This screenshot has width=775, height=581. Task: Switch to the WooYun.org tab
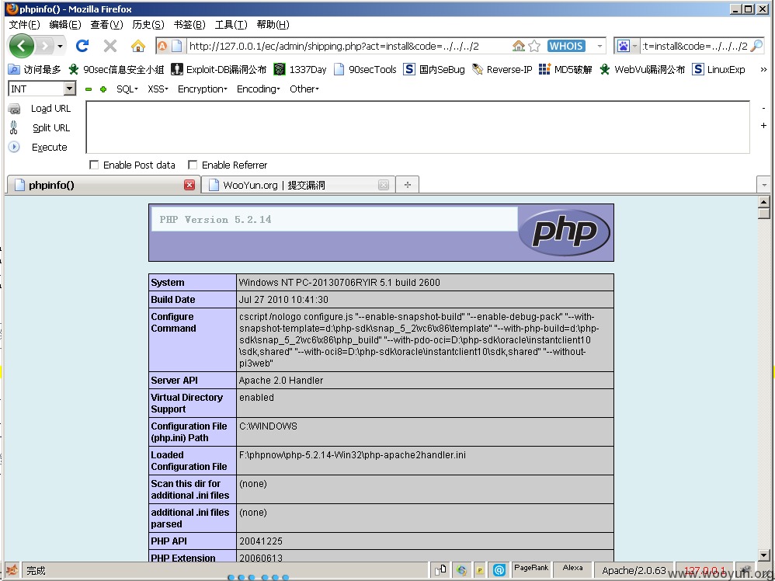[295, 185]
